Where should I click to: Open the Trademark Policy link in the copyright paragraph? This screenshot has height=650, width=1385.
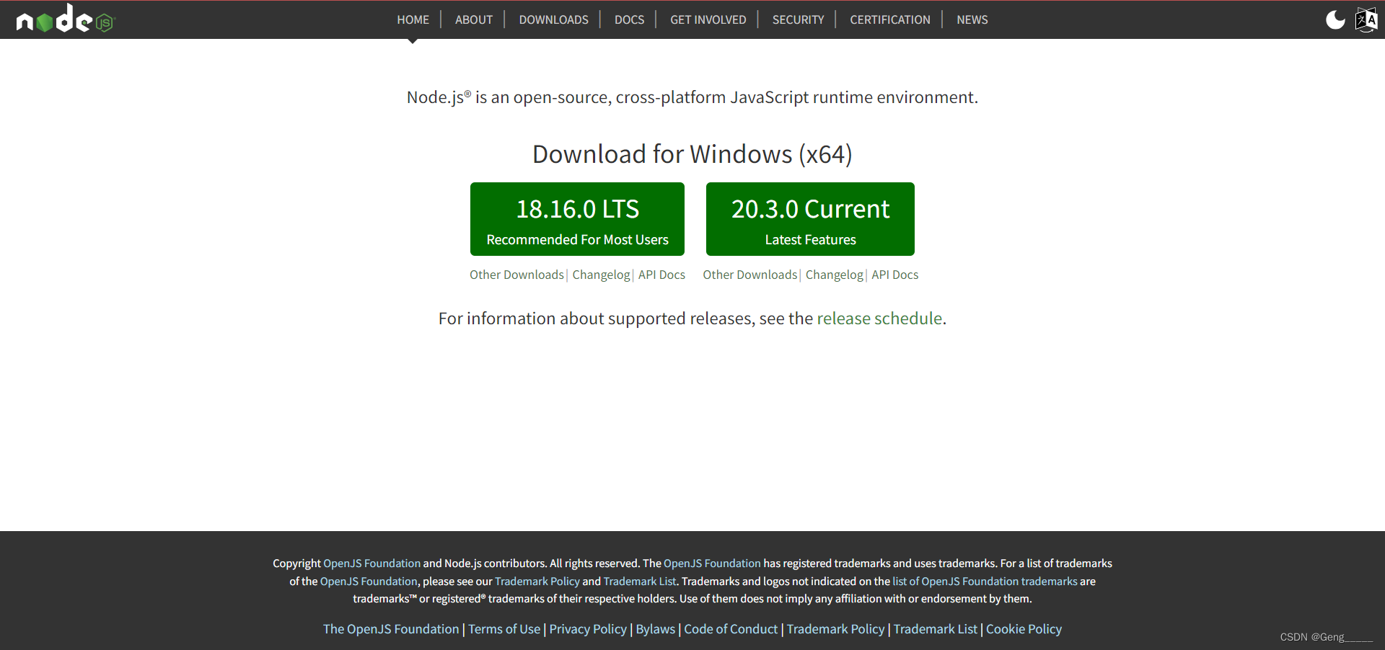pyautogui.click(x=537, y=582)
